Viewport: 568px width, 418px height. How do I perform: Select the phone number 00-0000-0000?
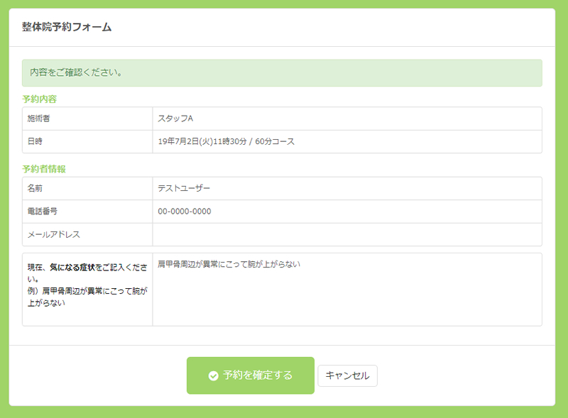(185, 211)
